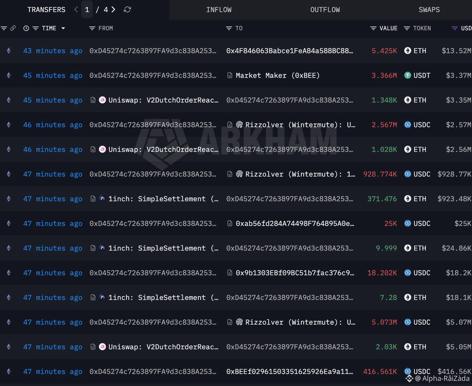
Task: Select the value 371.476
Action: point(382,199)
